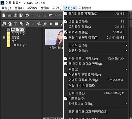
Task: Open the 도움말(H) menu
Action: point(84,8)
